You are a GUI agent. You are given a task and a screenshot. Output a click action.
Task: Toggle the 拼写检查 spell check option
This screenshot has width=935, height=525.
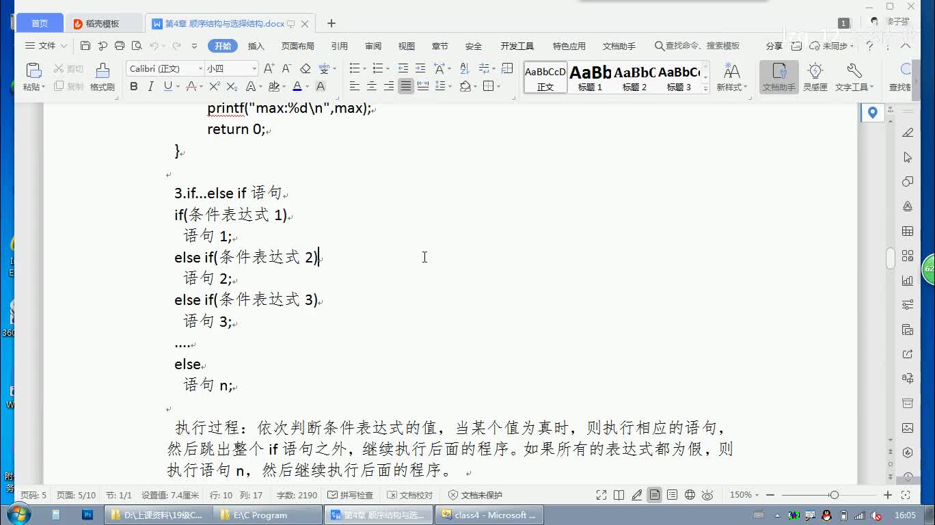(x=350, y=495)
